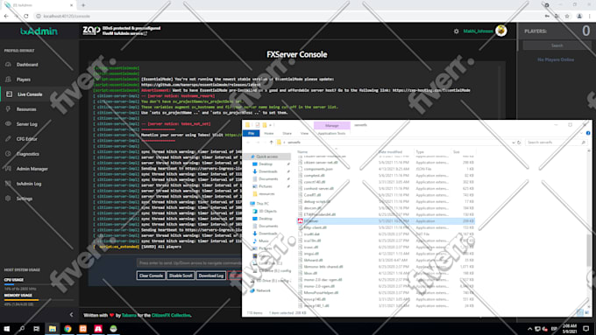
Task: Click the Diagnostics icon in sidebar
Action: (x=8, y=154)
